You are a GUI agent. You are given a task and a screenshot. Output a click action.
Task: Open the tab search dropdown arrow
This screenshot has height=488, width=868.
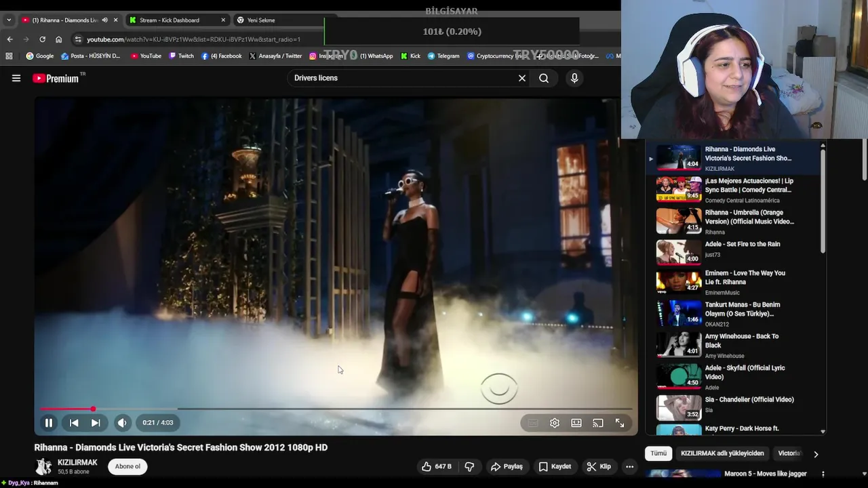(8, 20)
